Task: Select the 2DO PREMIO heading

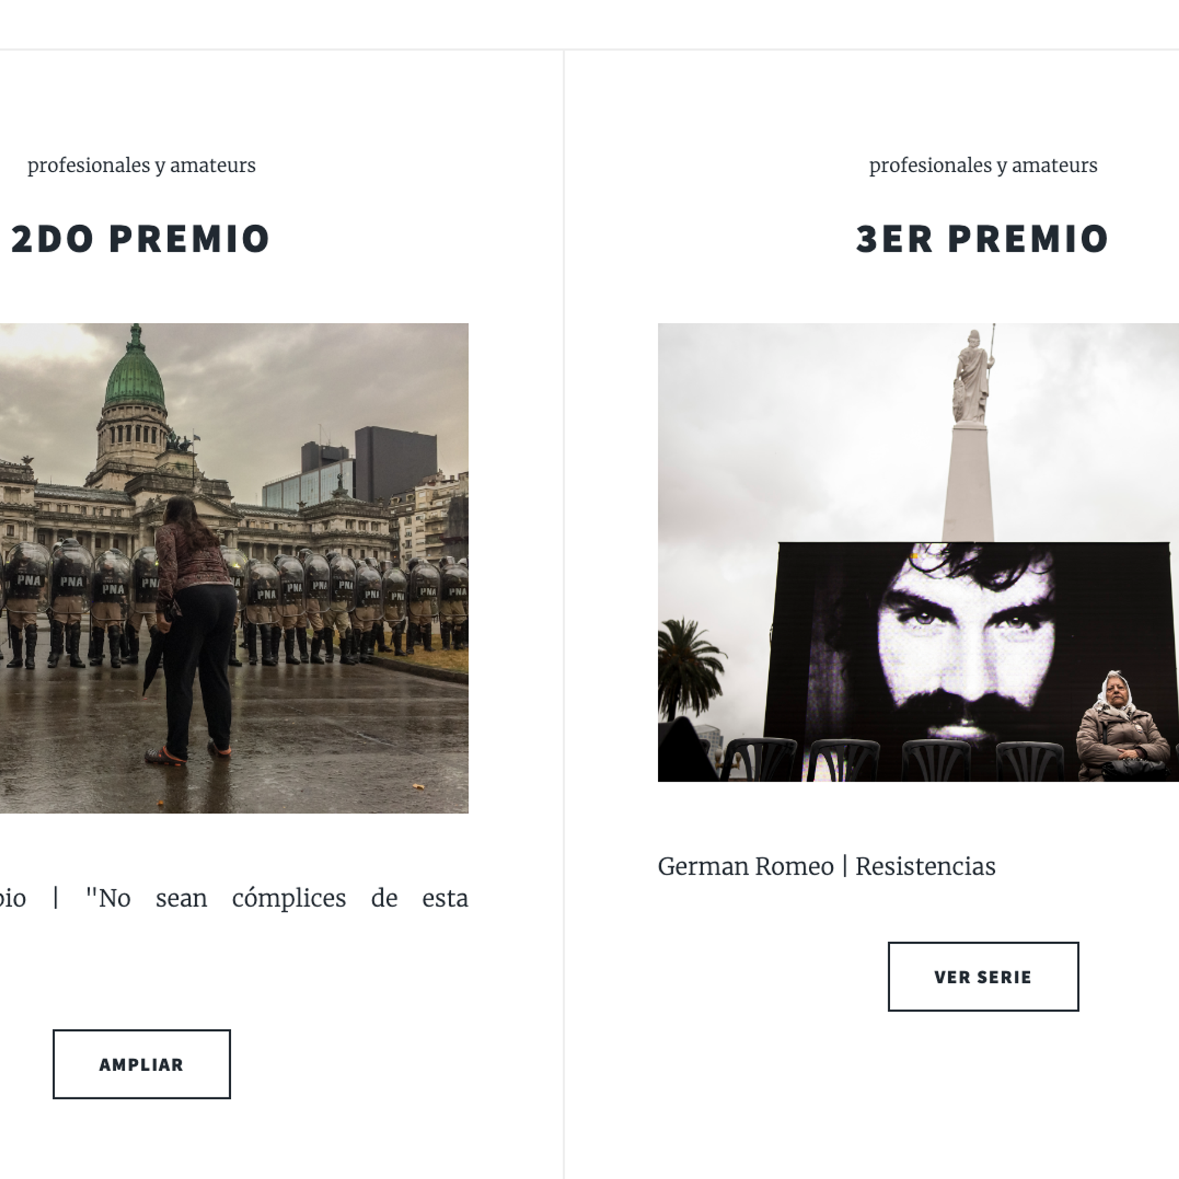Action: click(x=141, y=239)
